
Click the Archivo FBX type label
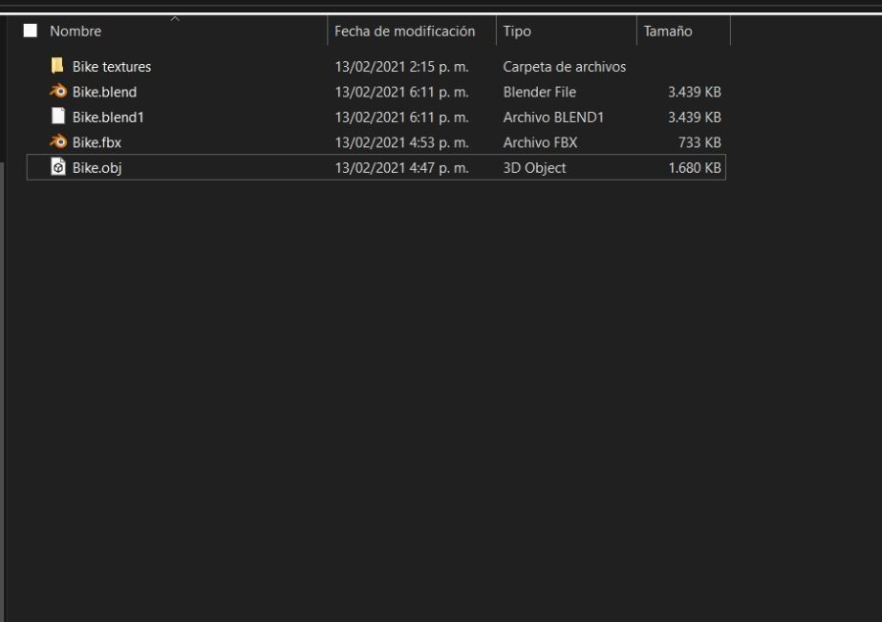coord(540,142)
